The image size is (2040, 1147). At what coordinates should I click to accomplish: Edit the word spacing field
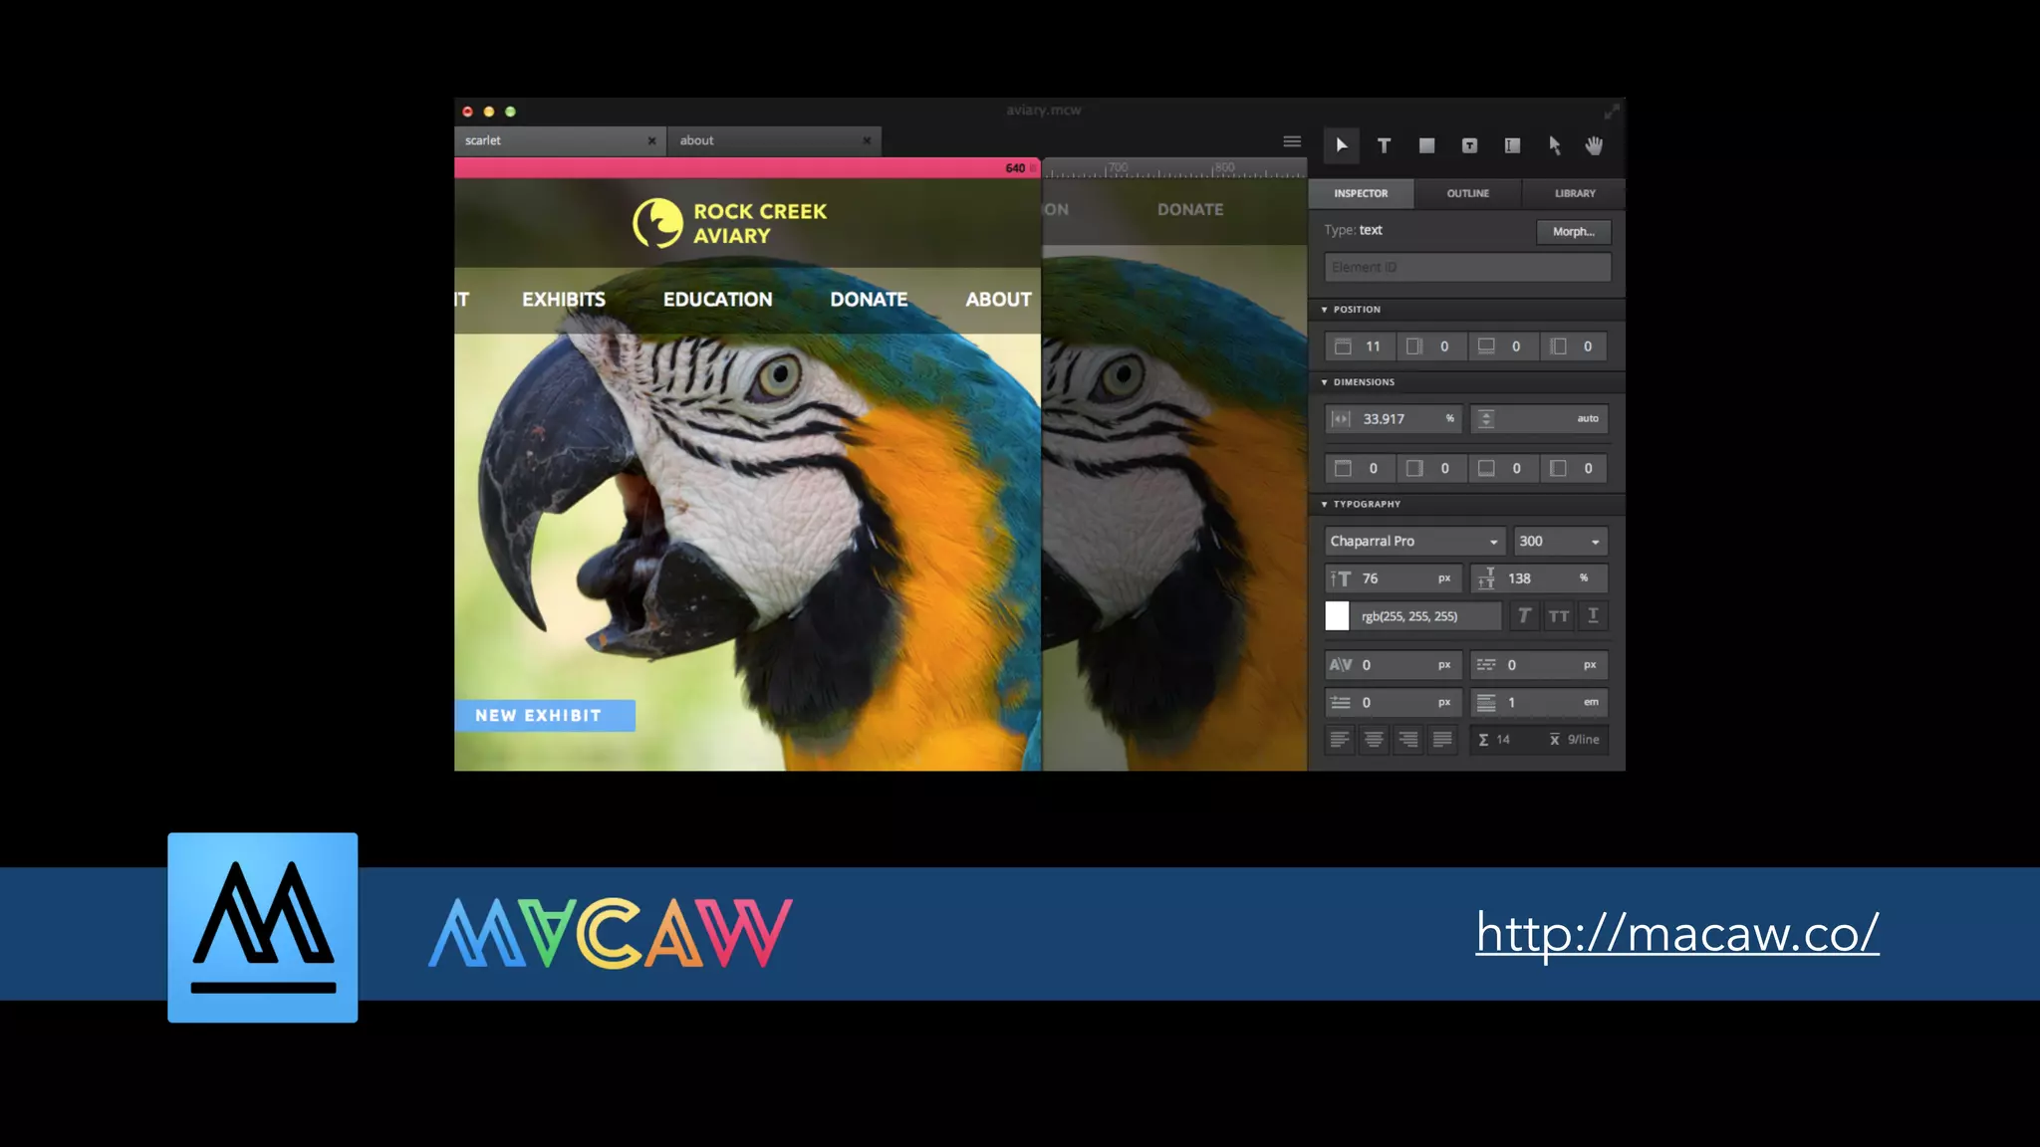pos(1539,665)
